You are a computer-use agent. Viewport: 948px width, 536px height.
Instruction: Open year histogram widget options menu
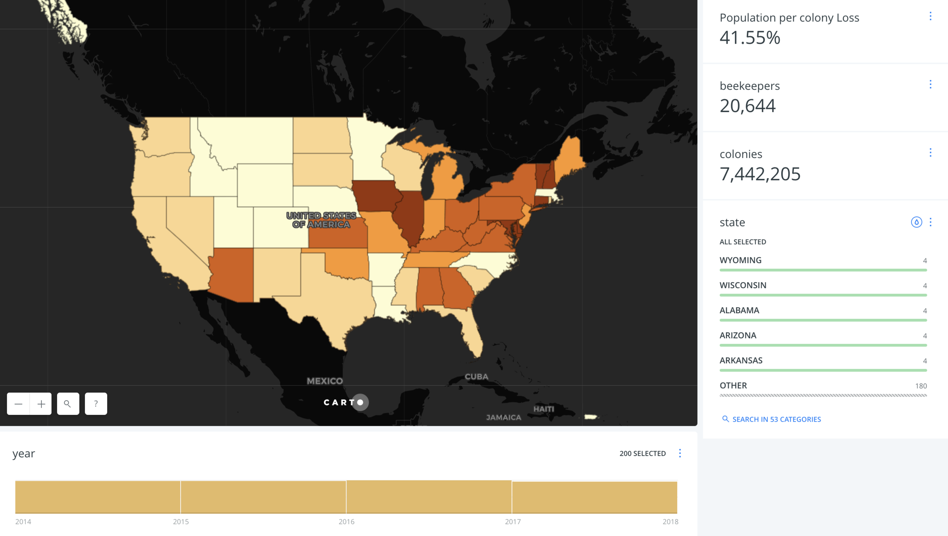(x=680, y=453)
